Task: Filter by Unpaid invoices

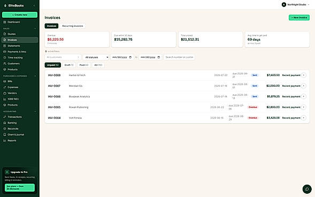Action: pos(52,65)
